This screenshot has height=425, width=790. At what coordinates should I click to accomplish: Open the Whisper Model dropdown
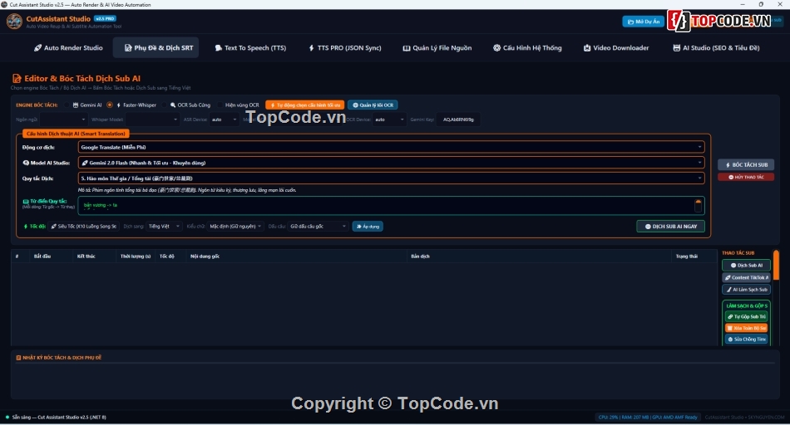152,120
